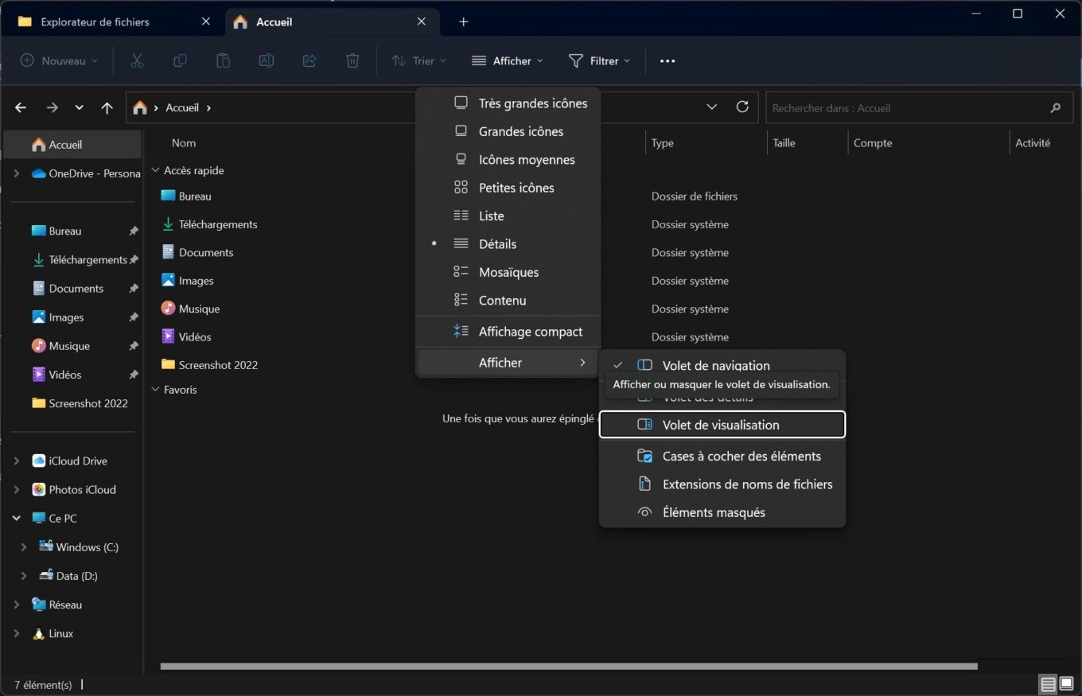Expand OneDrive - Personal tree node
The height and width of the screenshot is (696, 1082).
17,173
